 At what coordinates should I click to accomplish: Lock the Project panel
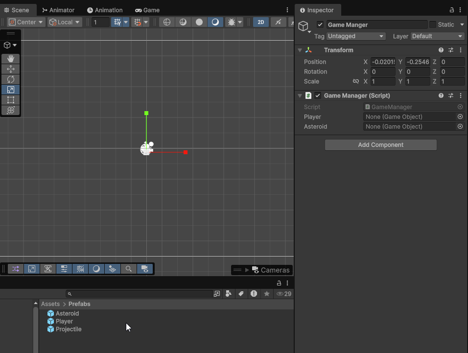pyautogui.click(x=279, y=283)
